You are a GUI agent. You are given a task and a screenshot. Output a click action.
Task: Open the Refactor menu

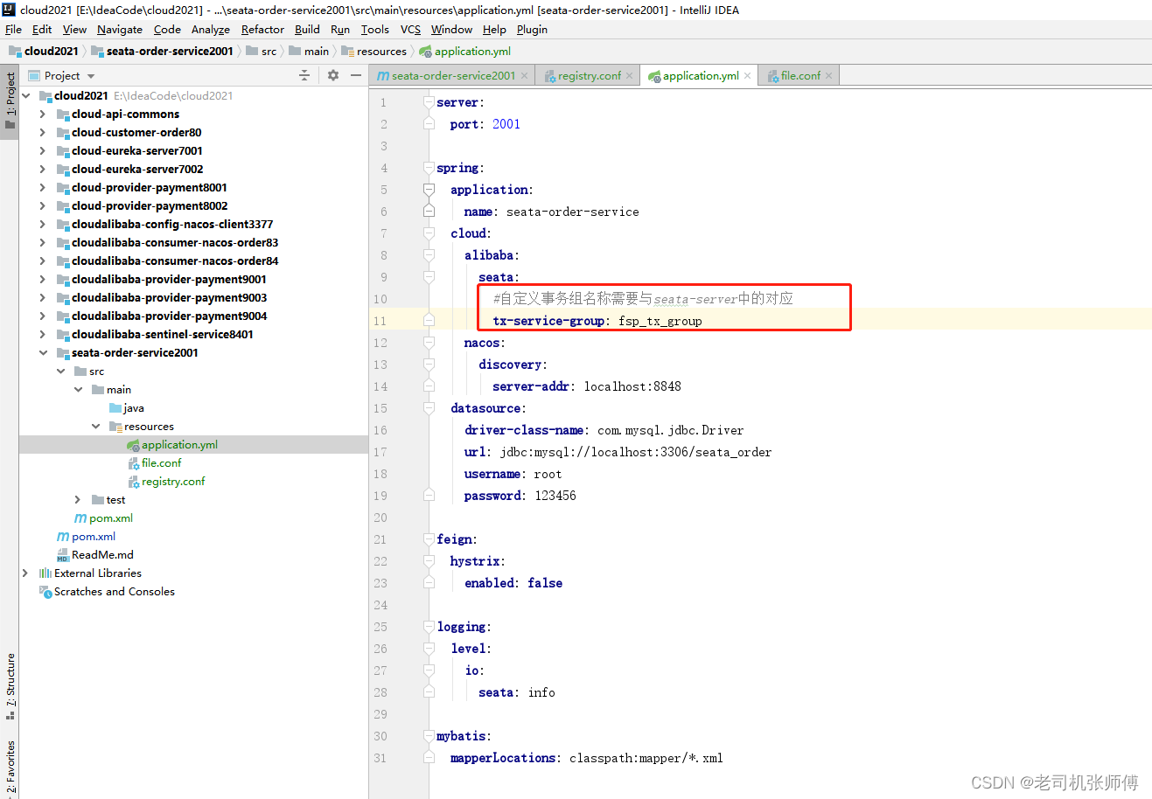pos(262,29)
